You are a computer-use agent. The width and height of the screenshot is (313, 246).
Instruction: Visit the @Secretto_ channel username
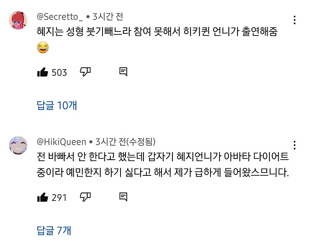[59, 17]
